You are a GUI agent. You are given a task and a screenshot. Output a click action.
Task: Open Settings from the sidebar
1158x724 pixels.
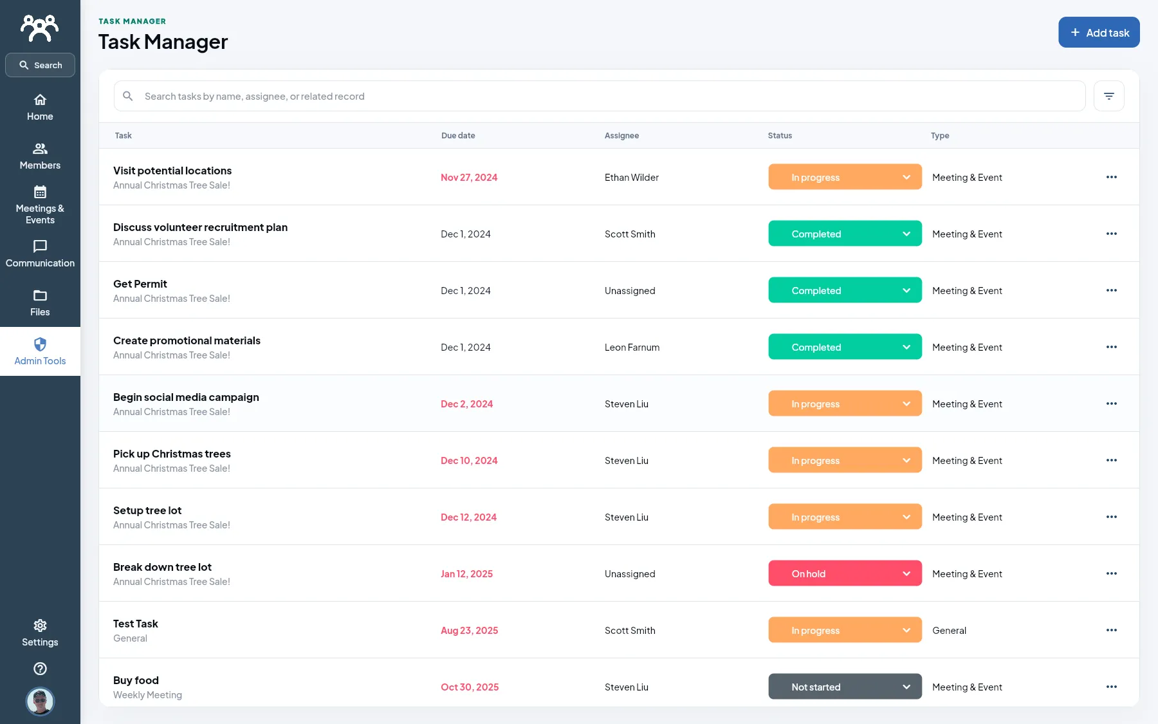point(40,633)
